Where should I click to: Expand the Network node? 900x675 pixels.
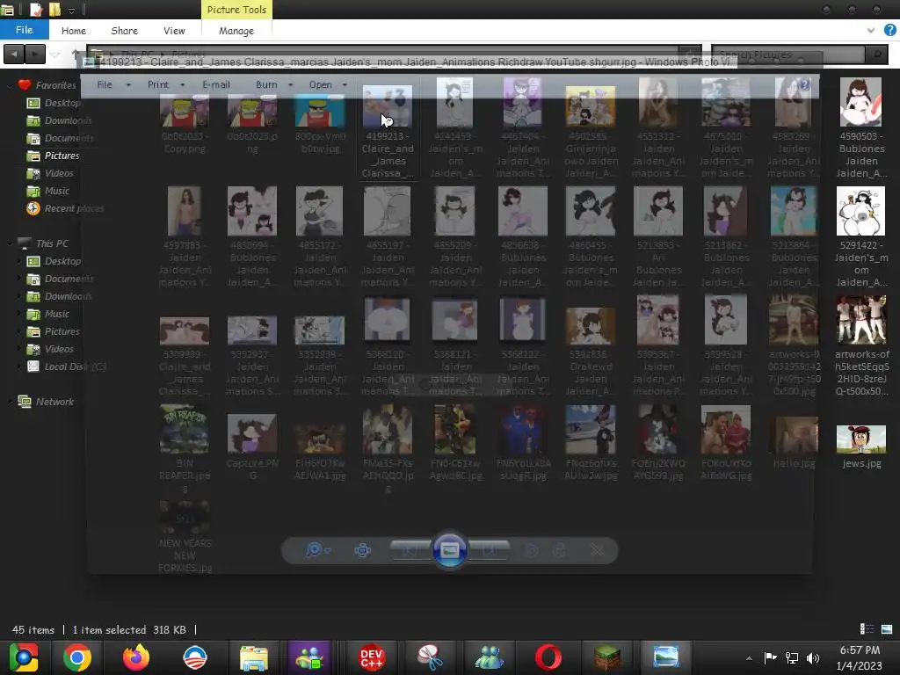point(9,402)
